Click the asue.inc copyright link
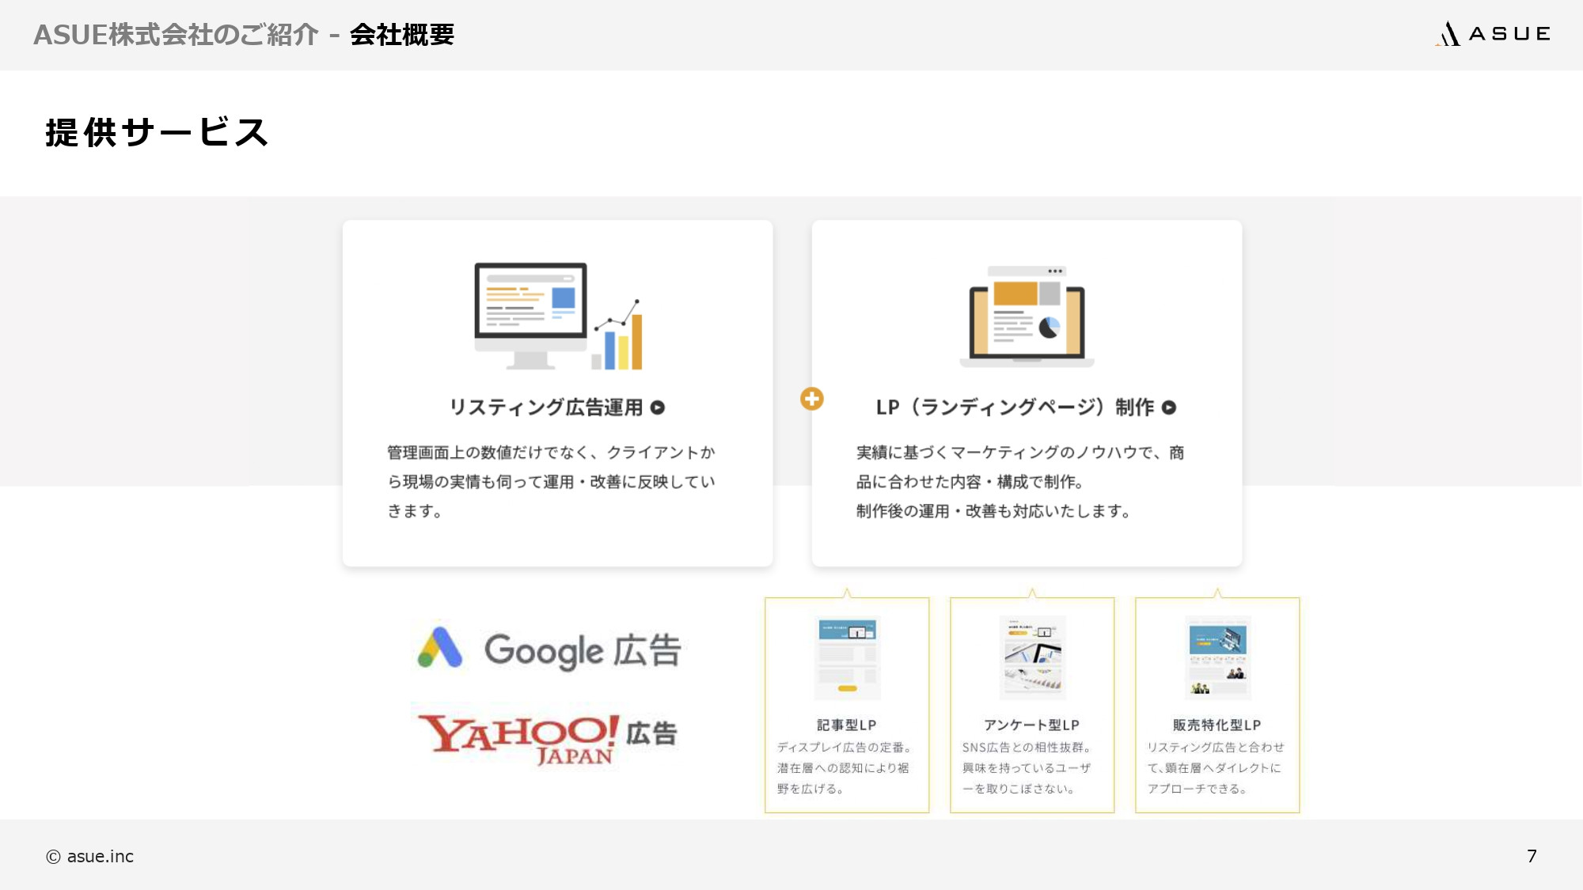Image resolution: width=1583 pixels, height=890 pixels. pos(89,856)
